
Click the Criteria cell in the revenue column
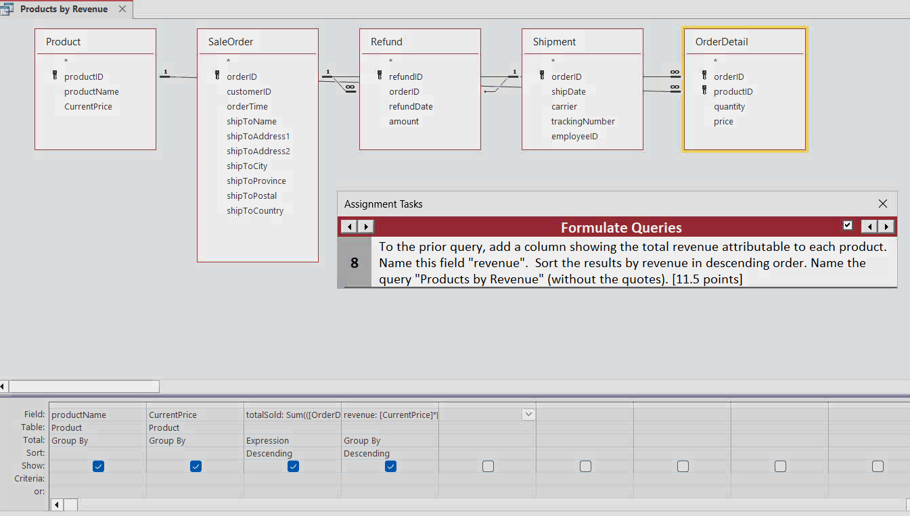[x=390, y=478]
